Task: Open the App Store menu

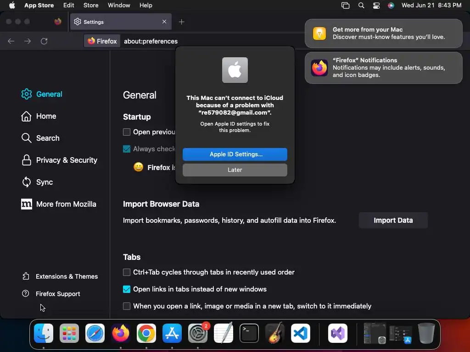Action: [39, 5]
